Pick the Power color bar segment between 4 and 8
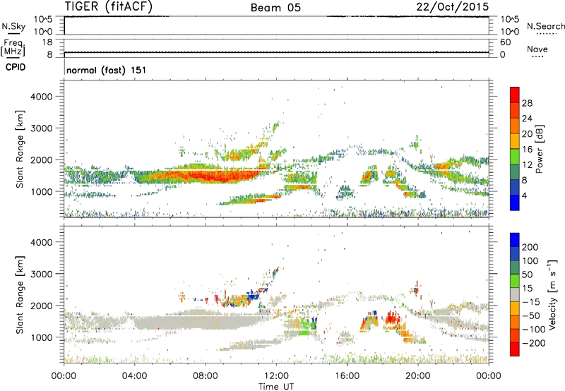 coord(515,188)
